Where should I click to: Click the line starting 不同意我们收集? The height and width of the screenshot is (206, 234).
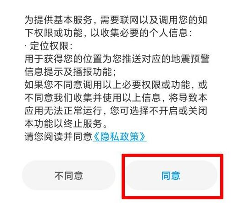click(116, 98)
